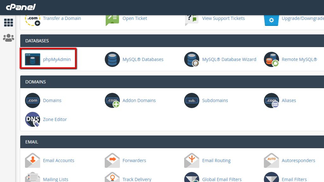Open the Open Ticket link
This screenshot has height=182, width=324.
click(x=135, y=18)
